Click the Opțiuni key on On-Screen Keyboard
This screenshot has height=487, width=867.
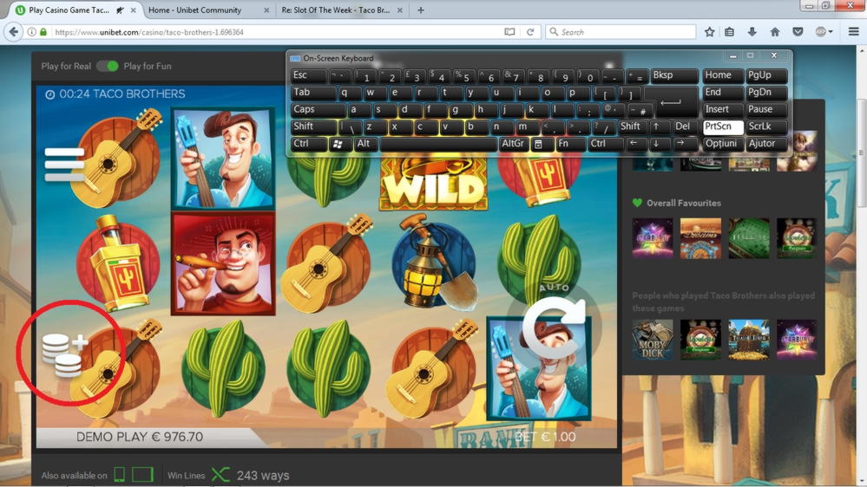pyautogui.click(x=723, y=144)
